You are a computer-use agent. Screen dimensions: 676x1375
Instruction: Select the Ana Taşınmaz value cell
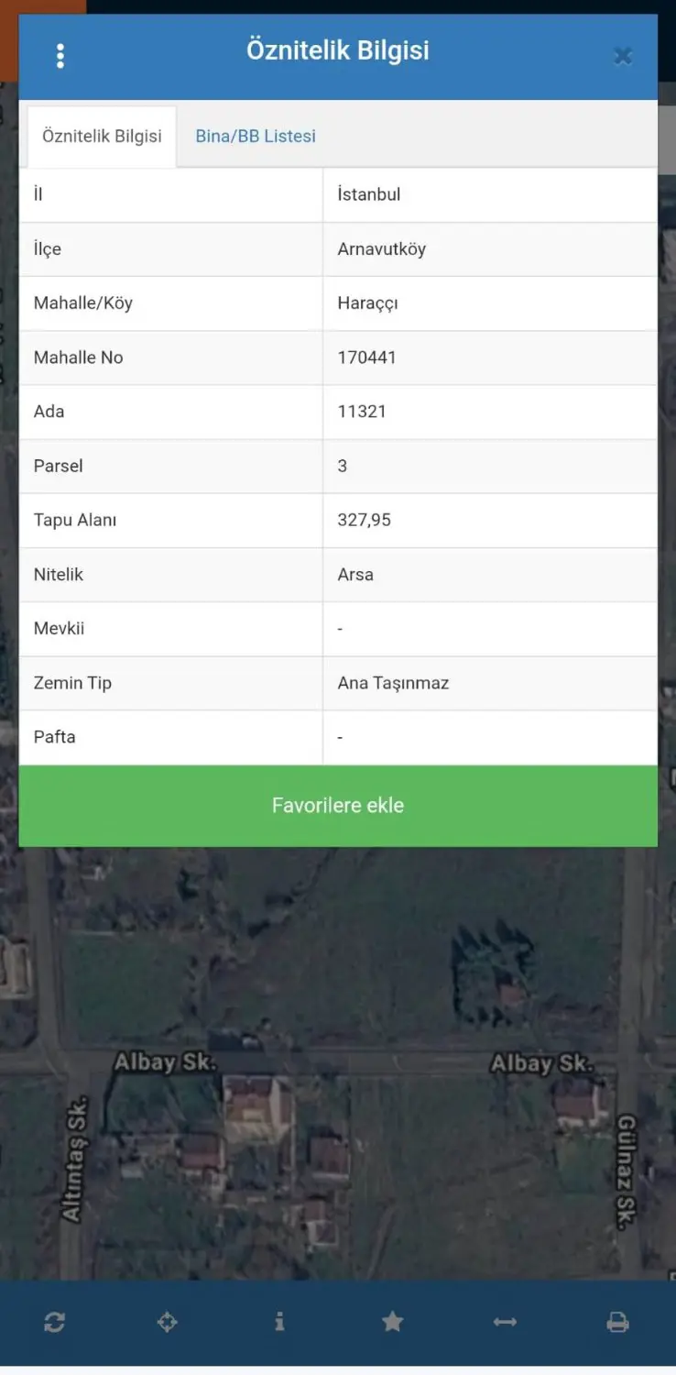[490, 683]
